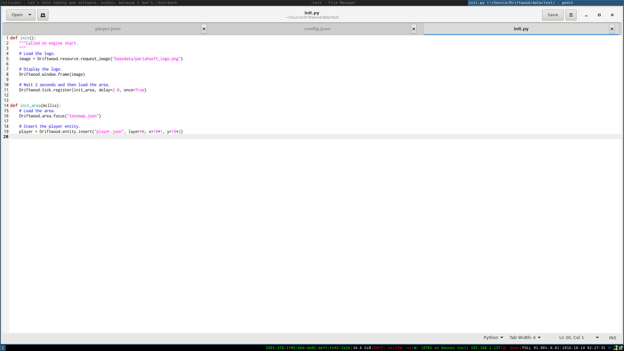This screenshot has width=624, height=351.
Task: Click the Save button
Action: click(552, 15)
